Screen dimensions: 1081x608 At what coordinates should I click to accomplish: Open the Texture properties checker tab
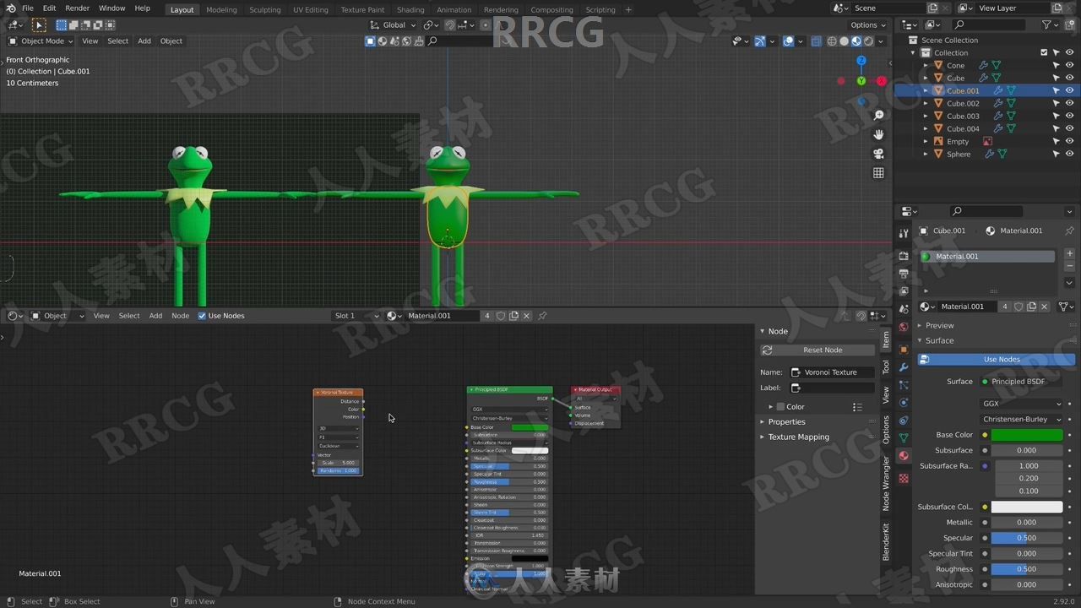[x=904, y=478]
